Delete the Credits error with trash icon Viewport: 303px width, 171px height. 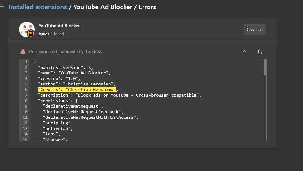pyautogui.click(x=260, y=52)
